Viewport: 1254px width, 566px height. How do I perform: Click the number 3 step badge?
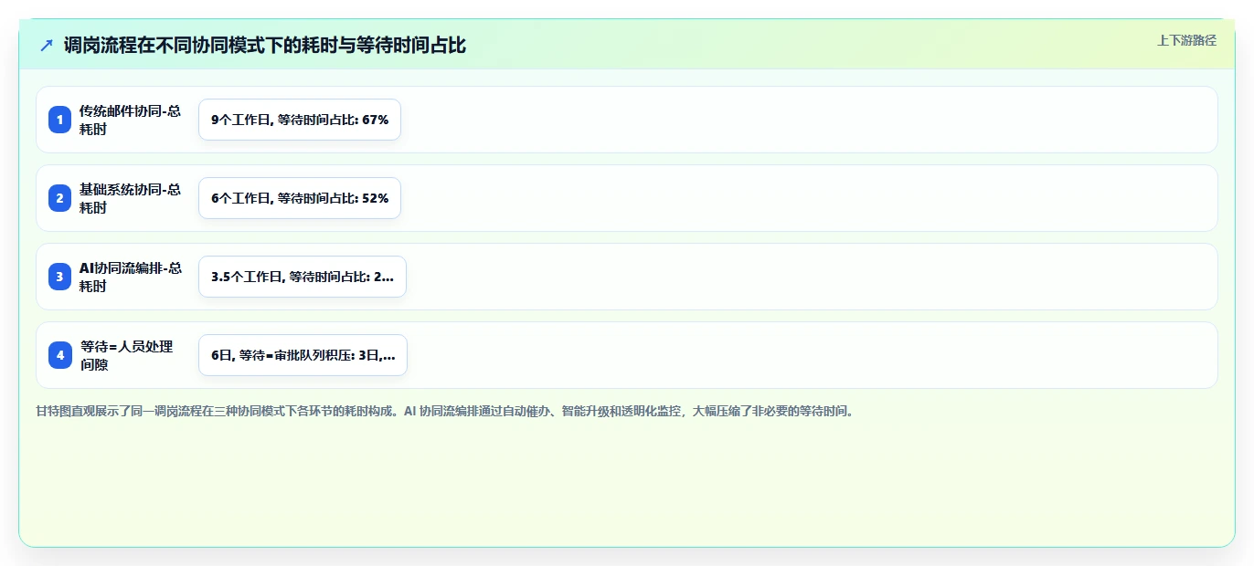60,277
